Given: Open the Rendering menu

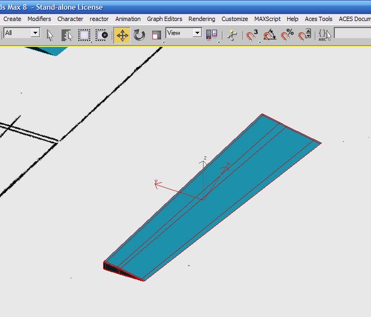Looking at the screenshot, I should pos(201,19).
